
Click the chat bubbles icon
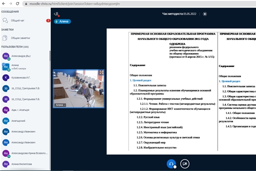[x=5, y=20]
